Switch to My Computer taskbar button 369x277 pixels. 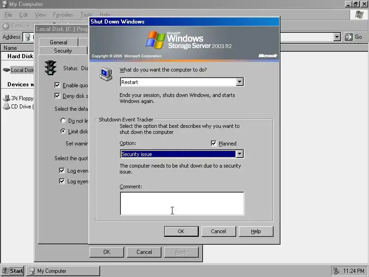point(63,271)
